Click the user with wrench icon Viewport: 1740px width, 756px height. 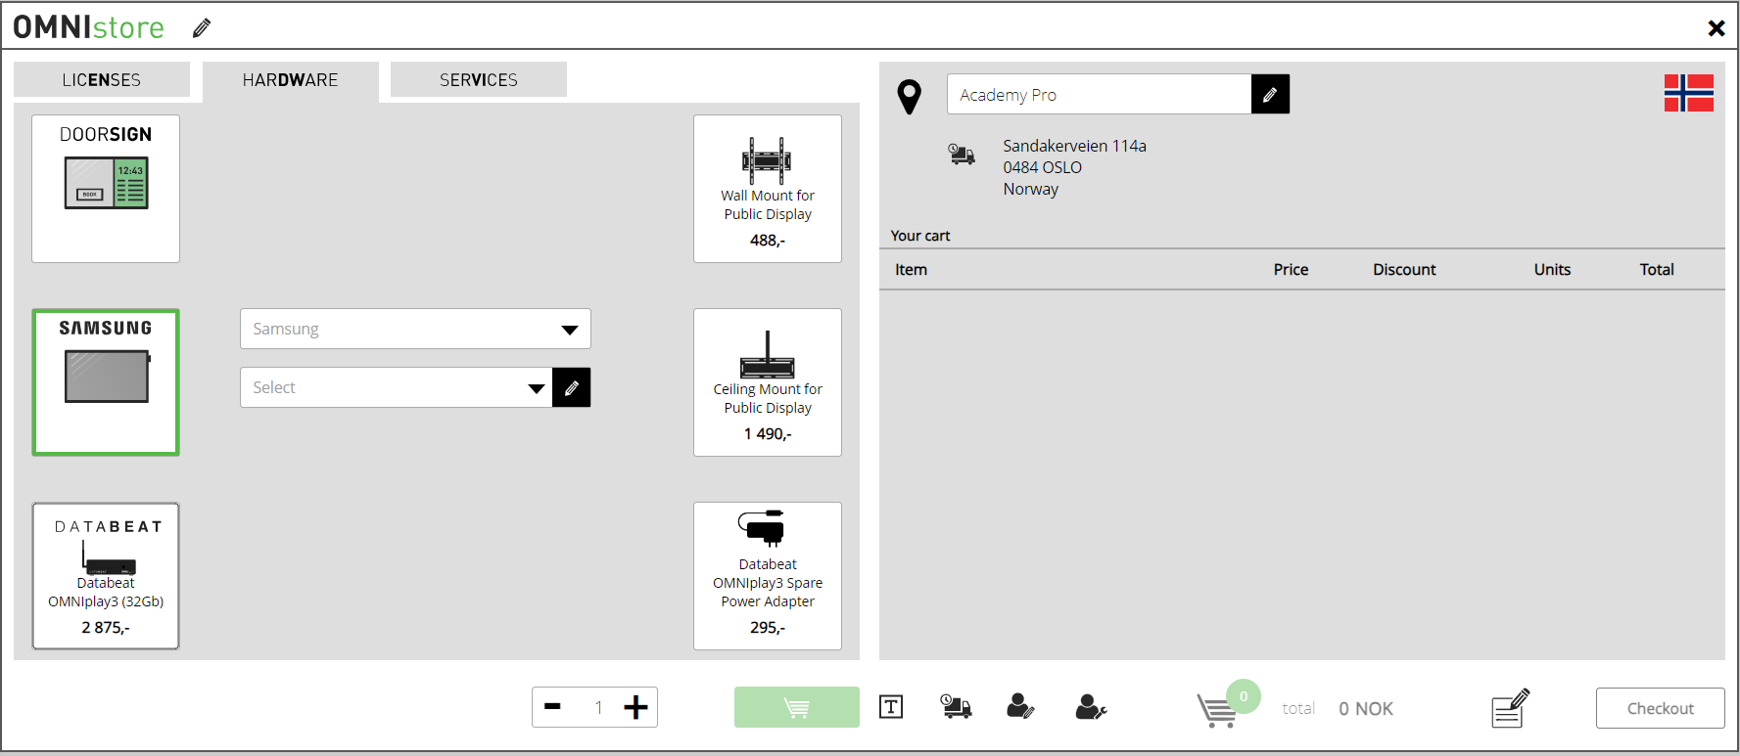pos(1091,706)
